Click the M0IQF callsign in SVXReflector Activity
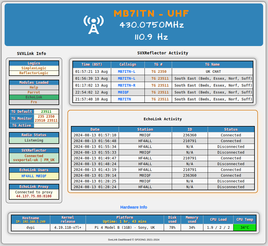The height and width of the screenshot is (246, 268). 123,92
